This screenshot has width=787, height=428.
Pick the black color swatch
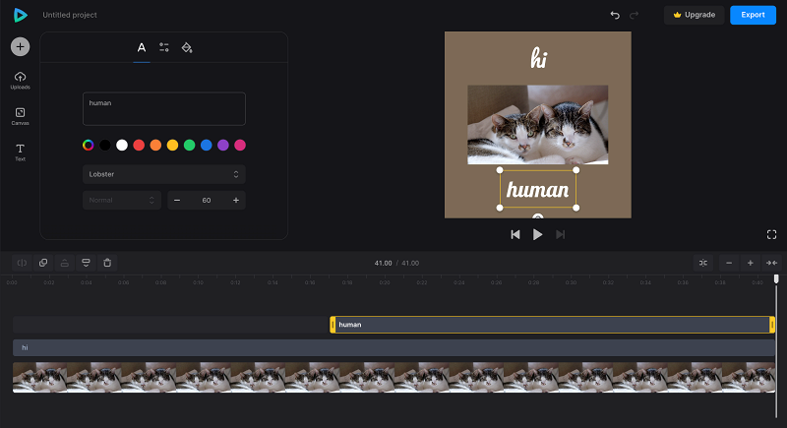click(105, 145)
